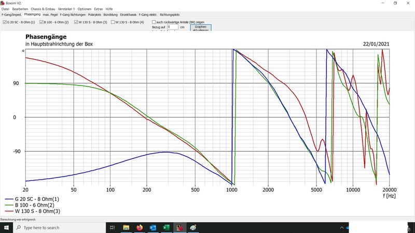Click the date '22/01/2021' on chart
Screen dimensions: 415x233
pyautogui.click(x=376, y=44)
